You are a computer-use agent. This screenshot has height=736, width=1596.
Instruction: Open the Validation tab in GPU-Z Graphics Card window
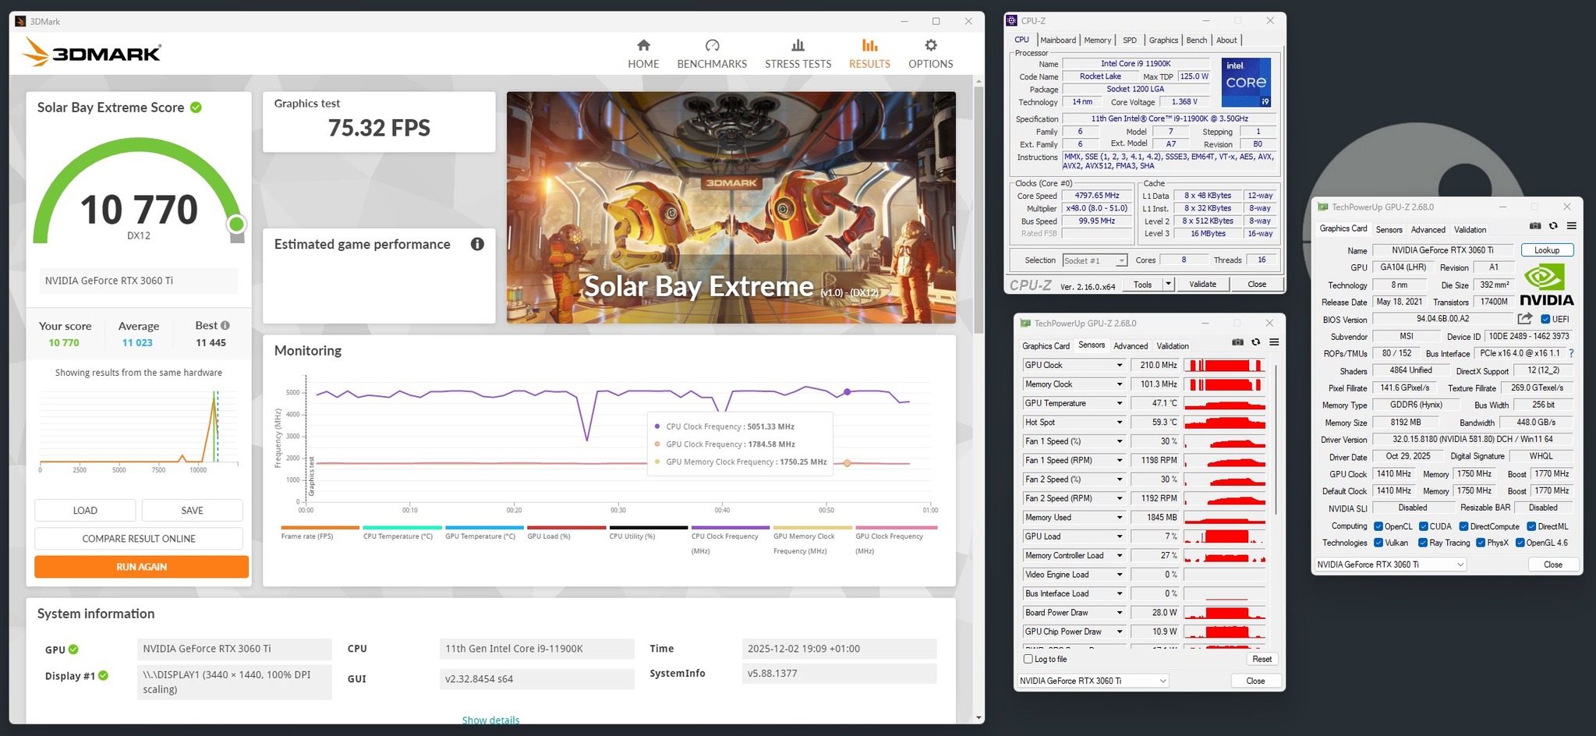(x=1470, y=230)
